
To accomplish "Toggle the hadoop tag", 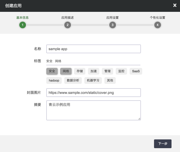I will click(54, 81).
